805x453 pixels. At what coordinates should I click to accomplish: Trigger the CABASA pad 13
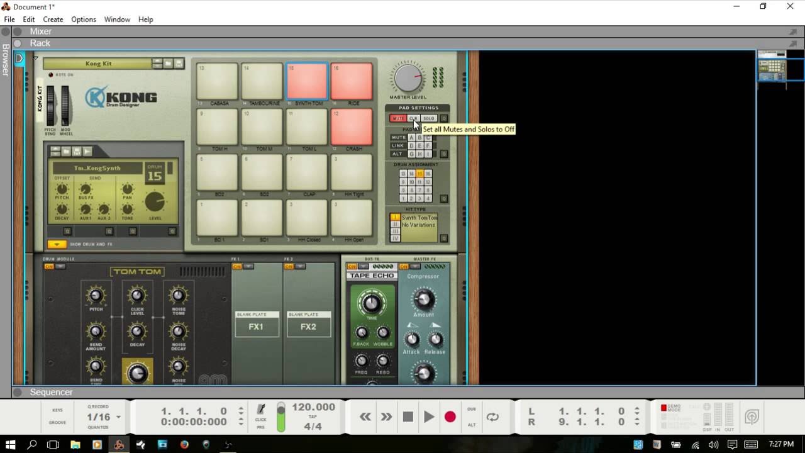[x=217, y=81]
